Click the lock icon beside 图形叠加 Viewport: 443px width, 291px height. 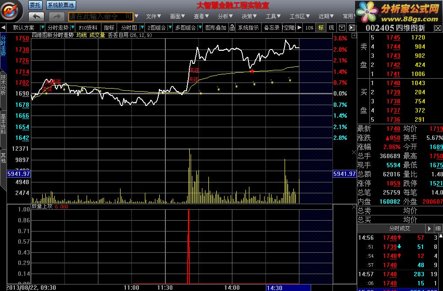click(232, 28)
